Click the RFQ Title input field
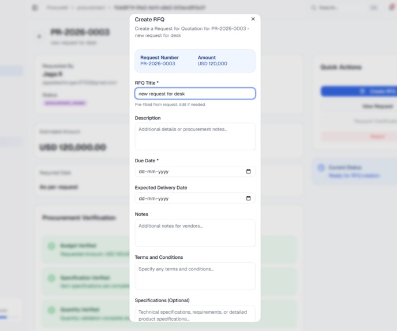This screenshot has height=331, width=397. click(195, 94)
